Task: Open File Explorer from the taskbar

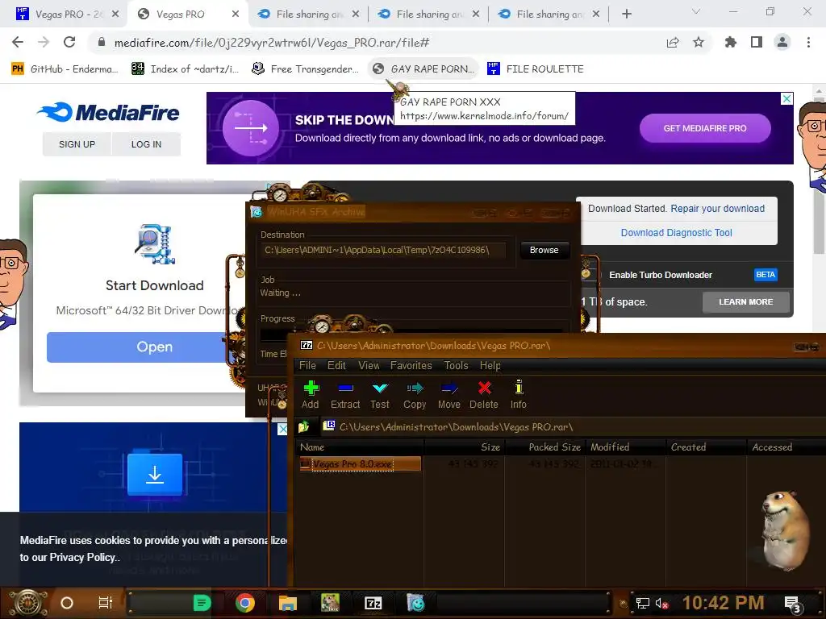Action: [288, 603]
